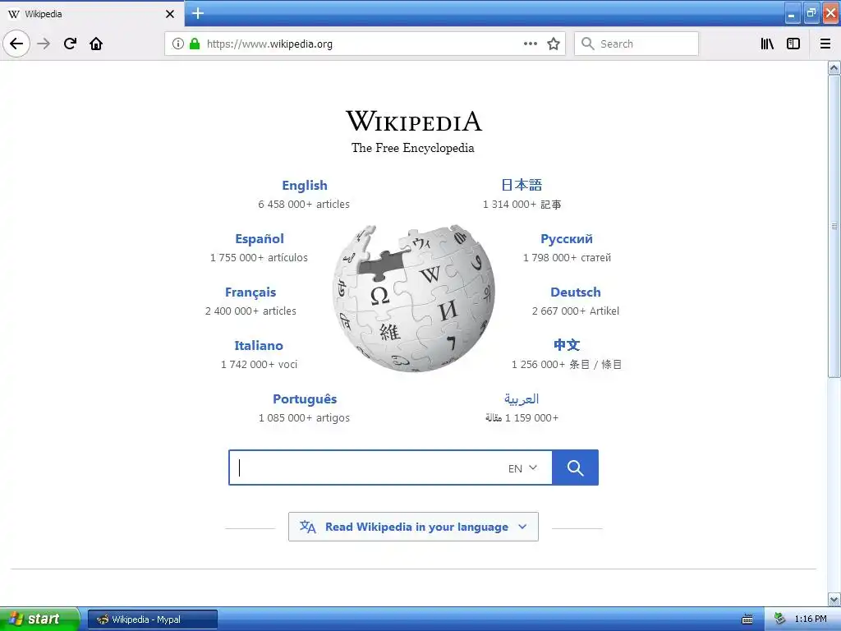Toggle the sidebar icon in toolbar
This screenshot has height=631, width=841.
[793, 44]
